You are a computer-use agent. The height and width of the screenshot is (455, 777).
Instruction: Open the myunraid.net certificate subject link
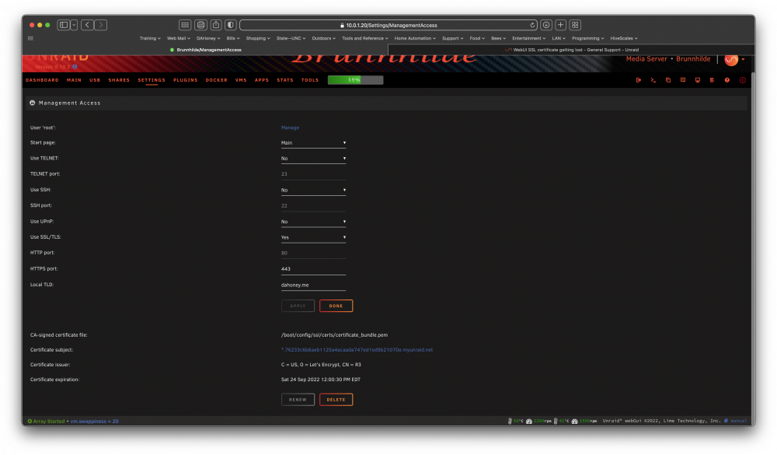[357, 350]
